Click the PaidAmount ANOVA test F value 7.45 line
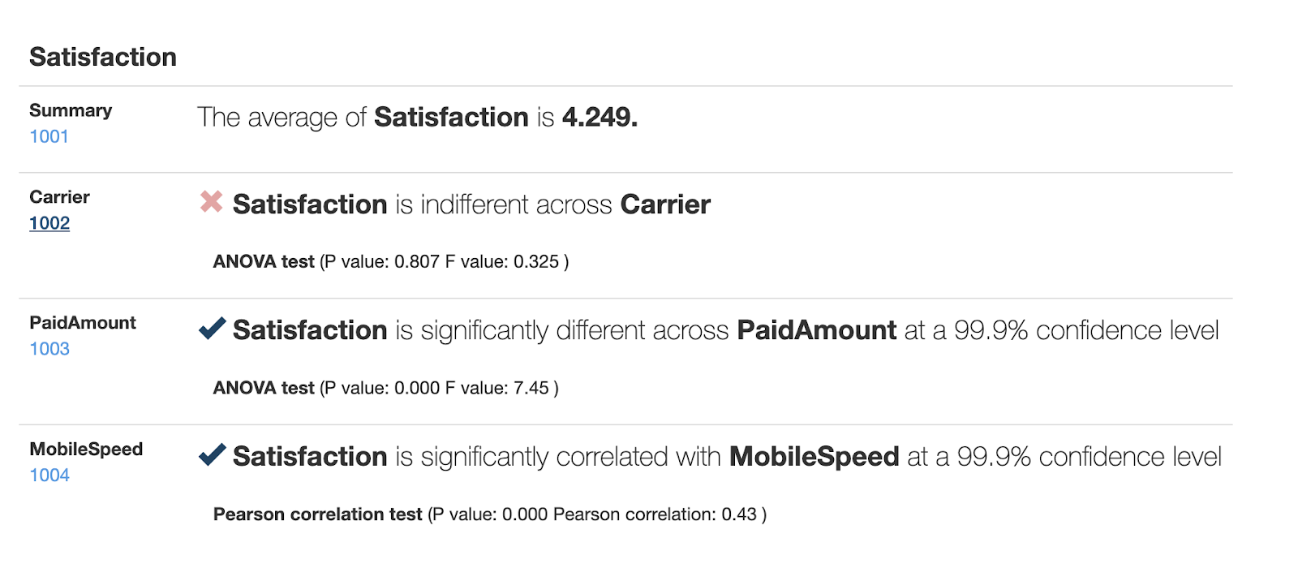 tap(386, 389)
